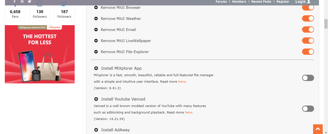Open the Register menu item

pos(283,2)
